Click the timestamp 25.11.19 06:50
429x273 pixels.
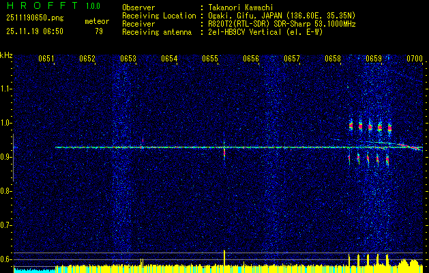point(35,31)
